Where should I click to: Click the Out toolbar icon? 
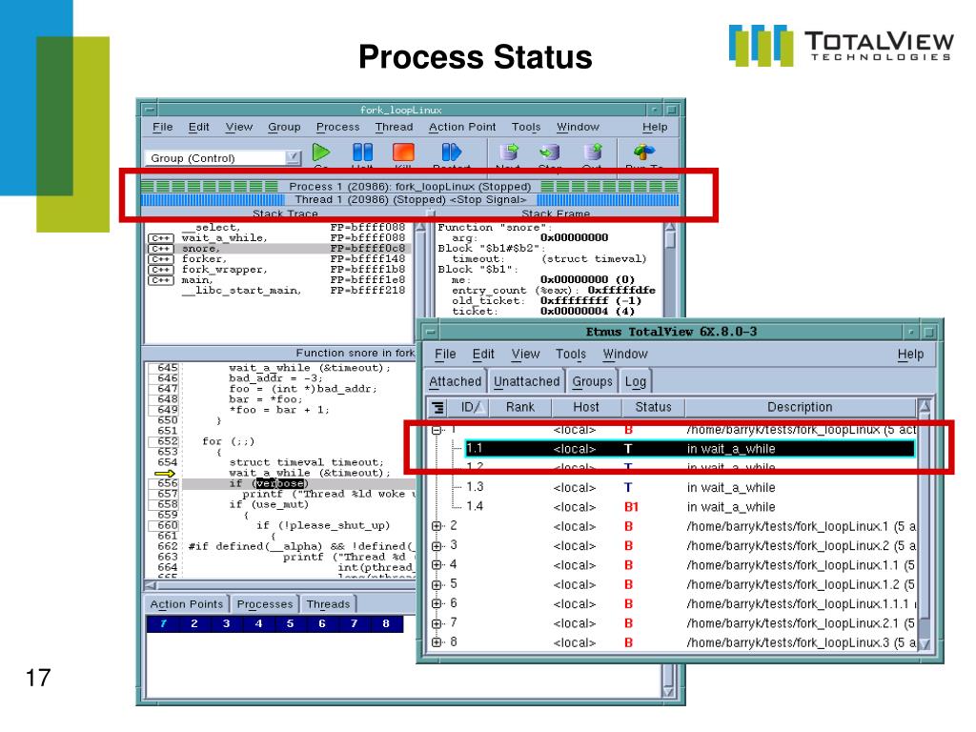593,152
